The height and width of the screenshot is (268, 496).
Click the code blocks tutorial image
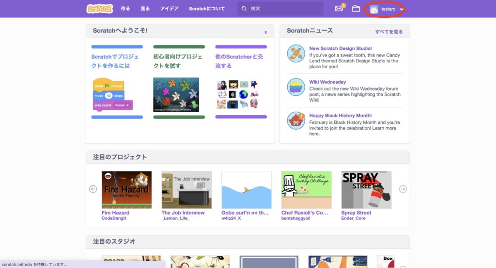point(112,94)
